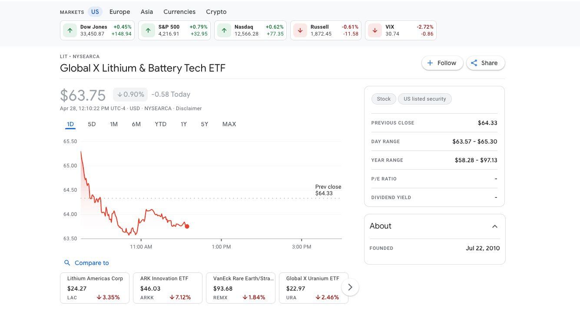Collapse the About section chevron
The width and height of the screenshot is (580, 311).
pos(494,226)
